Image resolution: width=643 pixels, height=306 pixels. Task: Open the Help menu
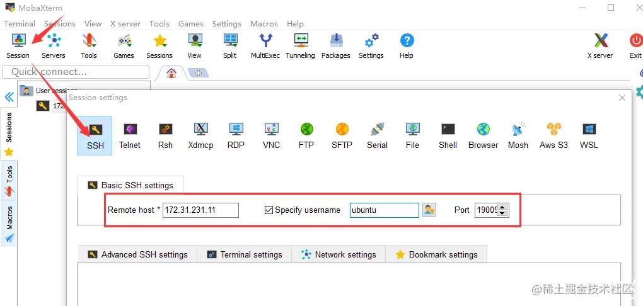tap(295, 24)
